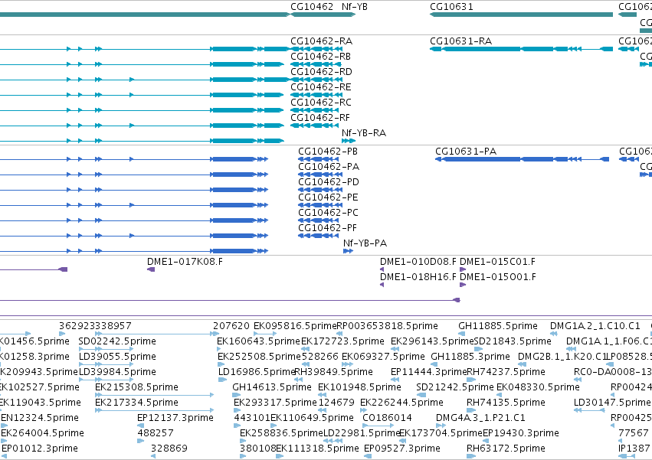Viewport: 652px width, 460px height.
Task: Select the EK296143.5prime EST
Action: (x=432, y=341)
